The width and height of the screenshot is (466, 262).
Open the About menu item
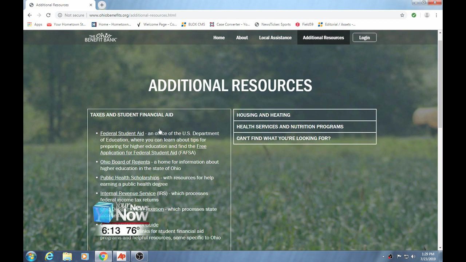(x=242, y=37)
